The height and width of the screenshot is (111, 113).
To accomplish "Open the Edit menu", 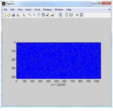I will 12,9.
